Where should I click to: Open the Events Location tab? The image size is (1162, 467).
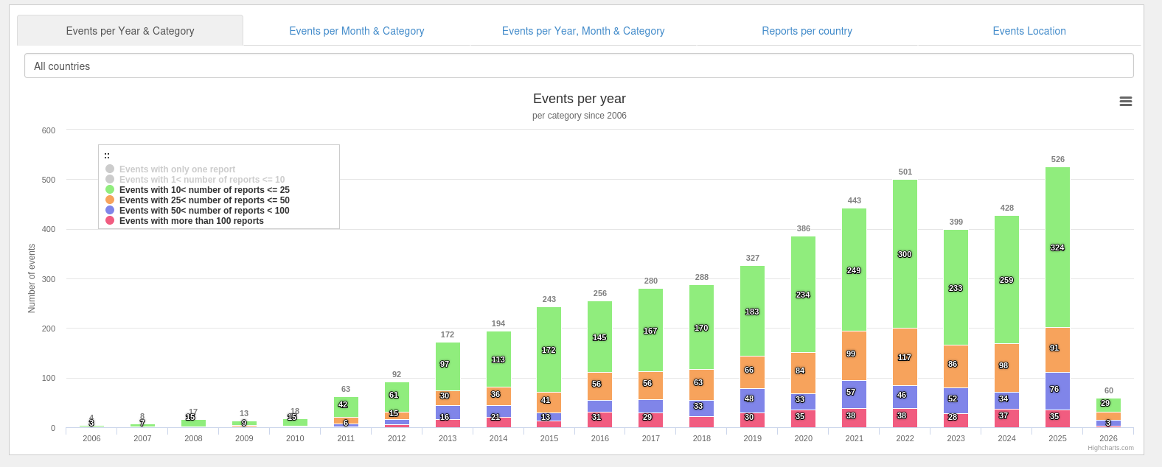[1029, 31]
